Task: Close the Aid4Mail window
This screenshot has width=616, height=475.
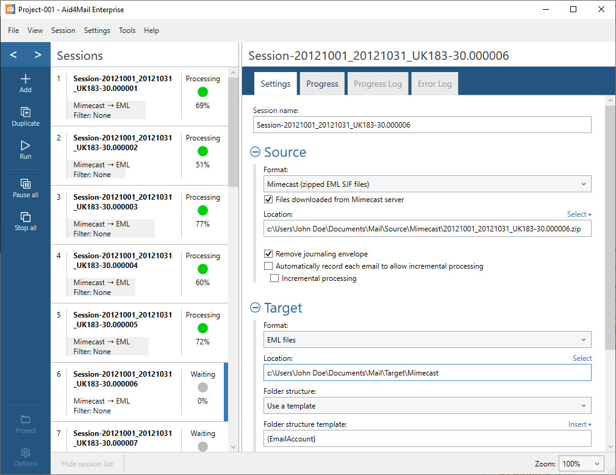Action: coord(601,9)
